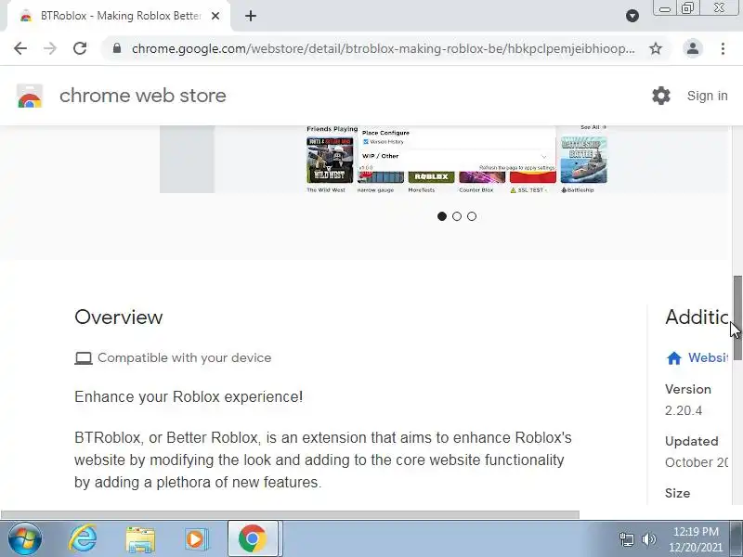Open the tab search dropdown arrow

tap(632, 16)
